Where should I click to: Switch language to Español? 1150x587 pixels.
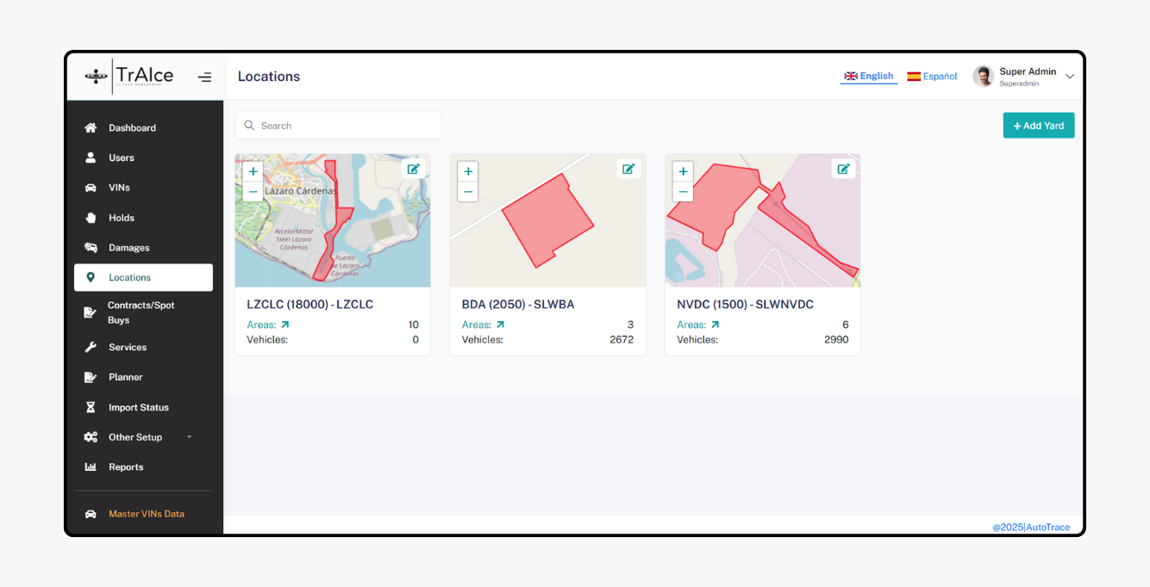pos(932,77)
